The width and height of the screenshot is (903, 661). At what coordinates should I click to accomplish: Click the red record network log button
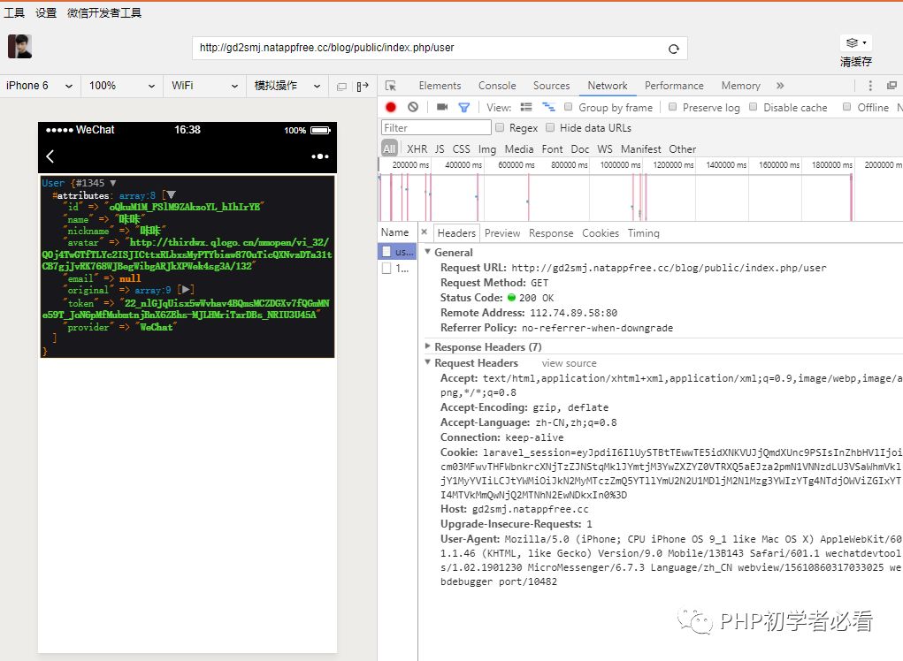[x=391, y=107]
